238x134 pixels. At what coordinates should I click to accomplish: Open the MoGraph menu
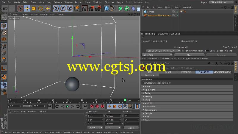point(98,2)
